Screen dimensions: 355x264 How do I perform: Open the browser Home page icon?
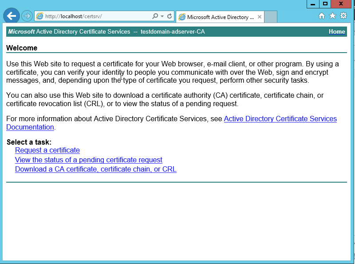(x=322, y=16)
